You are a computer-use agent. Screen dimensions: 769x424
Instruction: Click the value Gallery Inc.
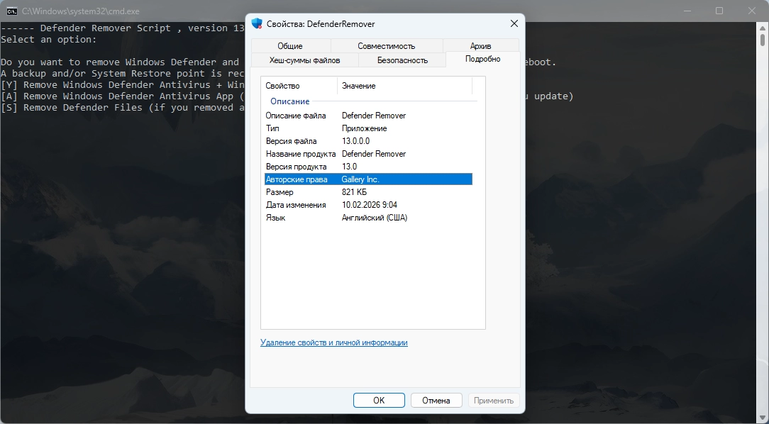[x=360, y=179]
